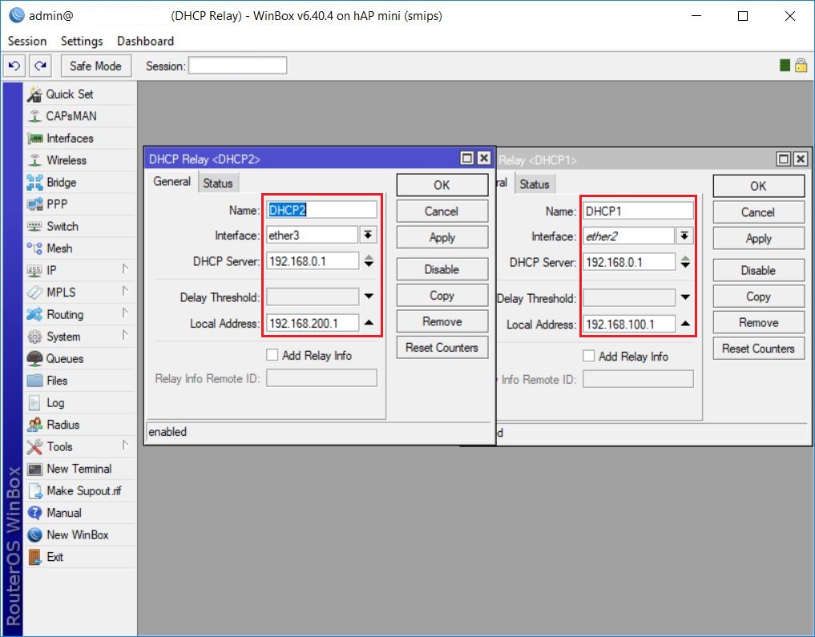The height and width of the screenshot is (637, 815).
Task: Click Disable in DHCP2 relay window
Action: tap(442, 269)
